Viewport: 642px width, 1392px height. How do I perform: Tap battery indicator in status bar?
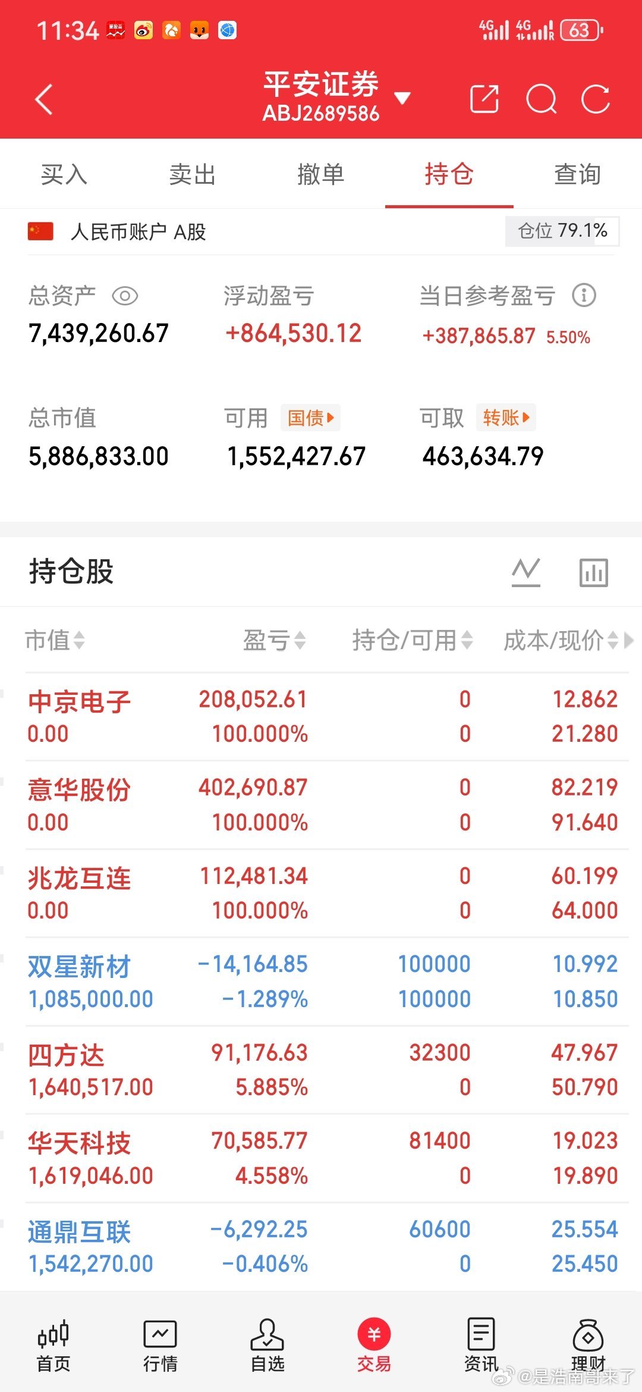[x=581, y=30]
